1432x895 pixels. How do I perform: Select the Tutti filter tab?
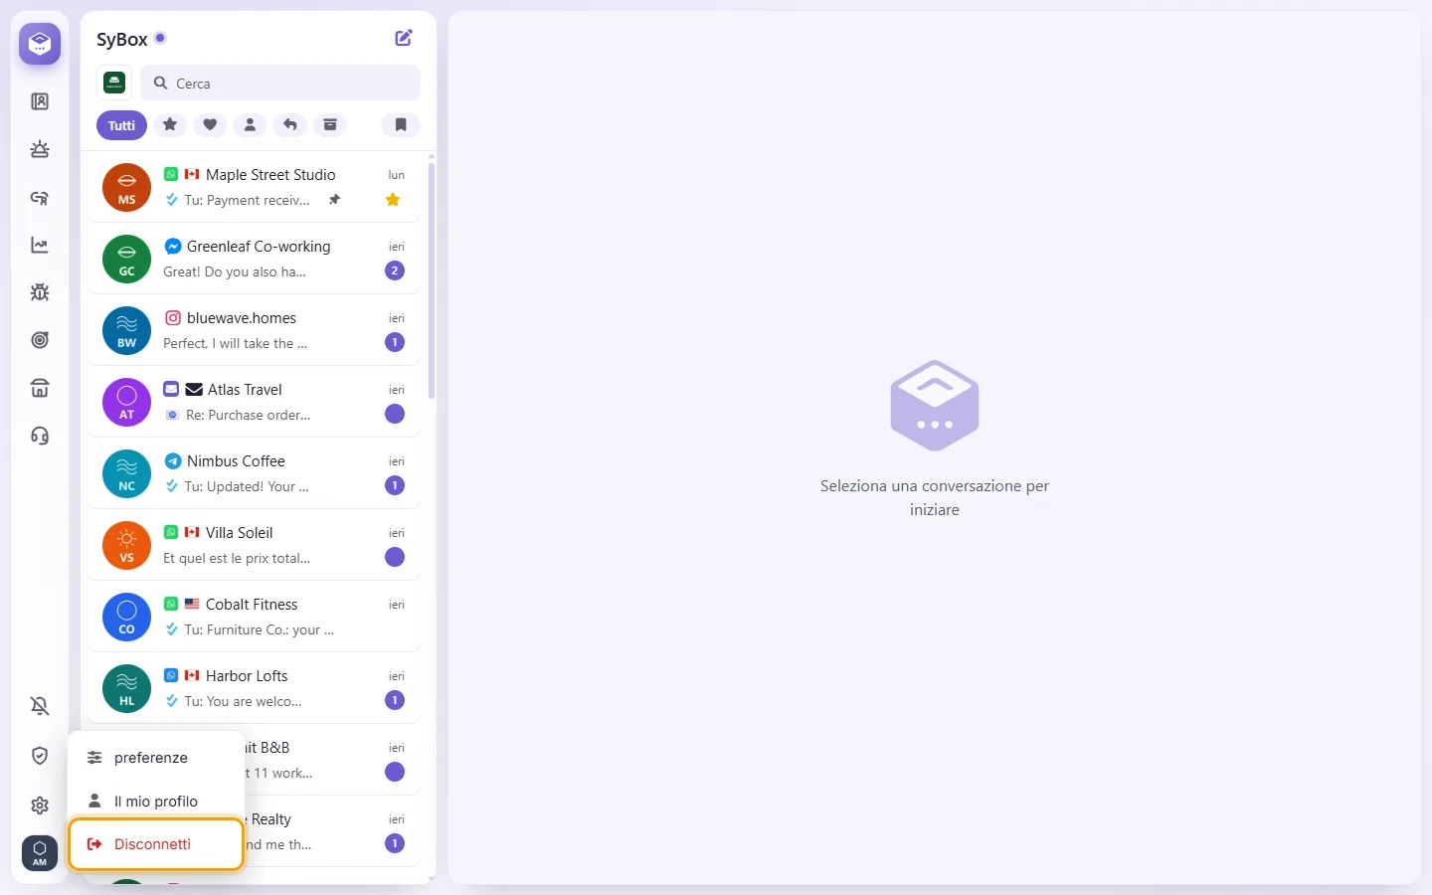(121, 125)
